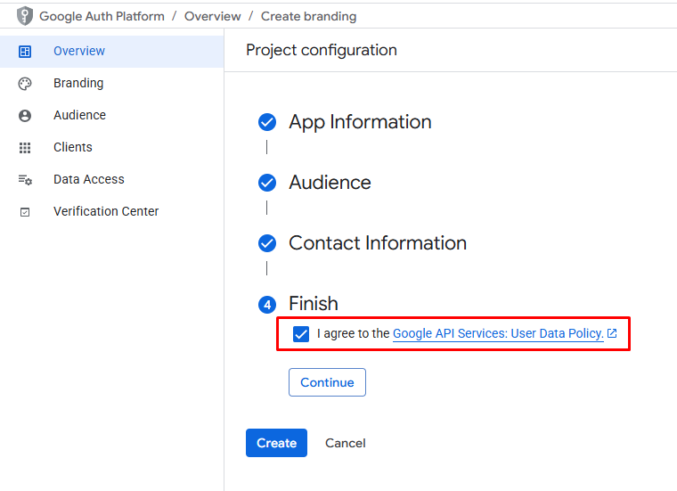Image resolution: width=677 pixels, height=491 pixels.
Task: Click the Continue button
Action: click(327, 382)
